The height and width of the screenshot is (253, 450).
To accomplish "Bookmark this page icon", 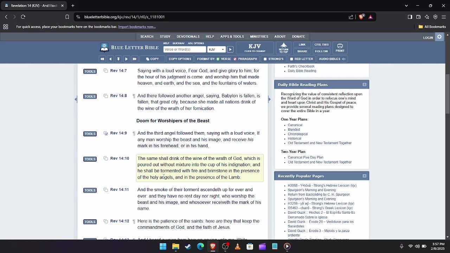I will point(67,17).
